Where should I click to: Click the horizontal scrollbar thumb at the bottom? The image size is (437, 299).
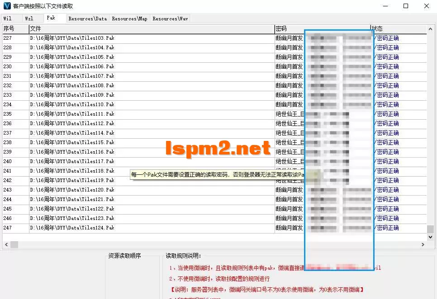click(x=14, y=244)
